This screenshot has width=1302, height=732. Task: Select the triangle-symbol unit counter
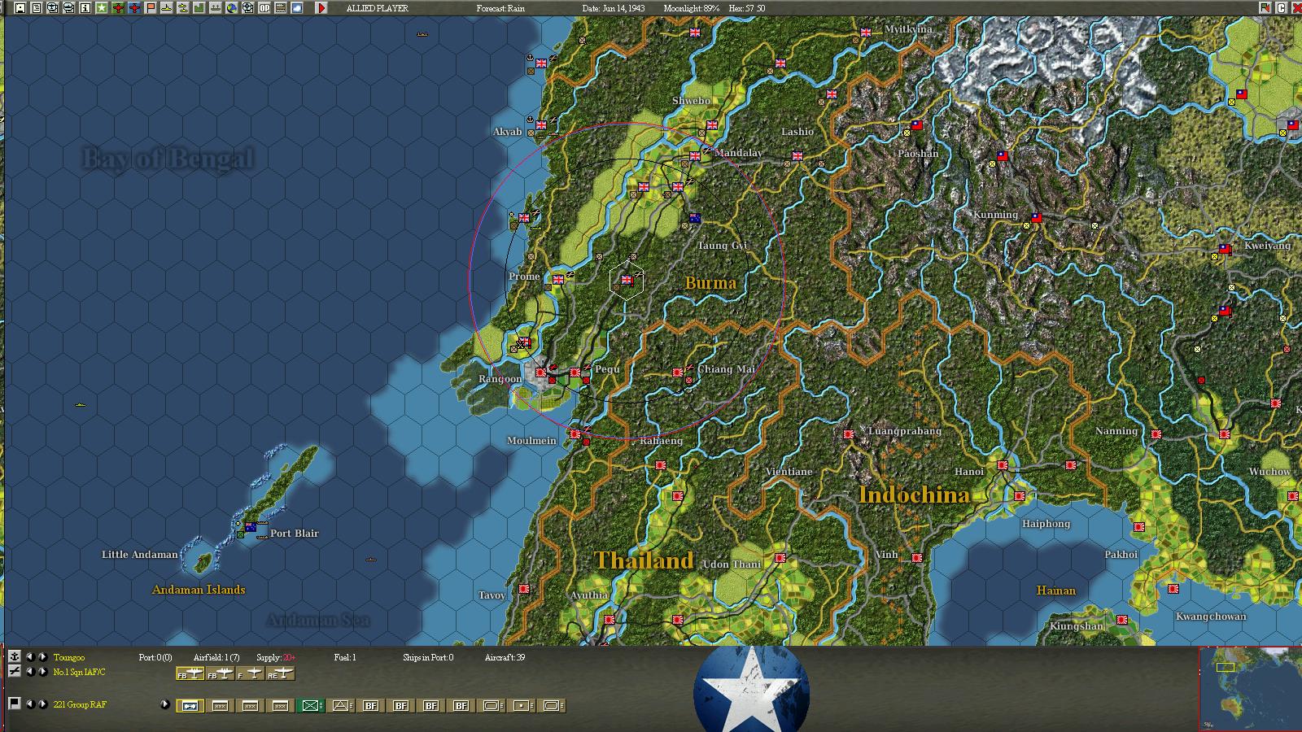(x=340, y=705)
